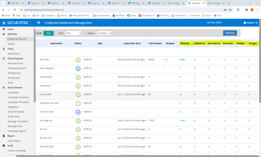
Task: Click the green Add button
Action: pos(49,33)
